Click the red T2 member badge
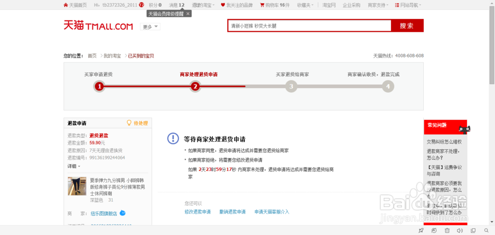 click(142, 5)
